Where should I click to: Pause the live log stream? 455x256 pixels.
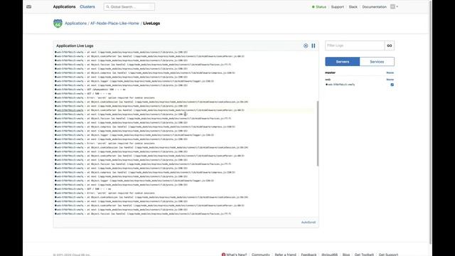(x=314, y=46)
